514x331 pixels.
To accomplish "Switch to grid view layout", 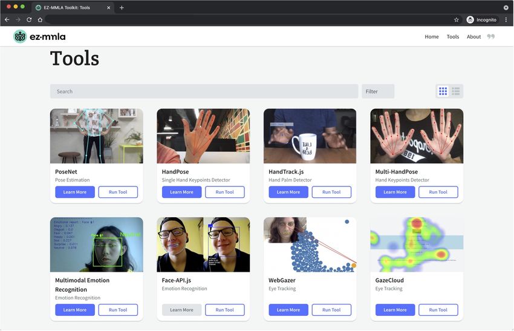I will [x=443, y=91].
